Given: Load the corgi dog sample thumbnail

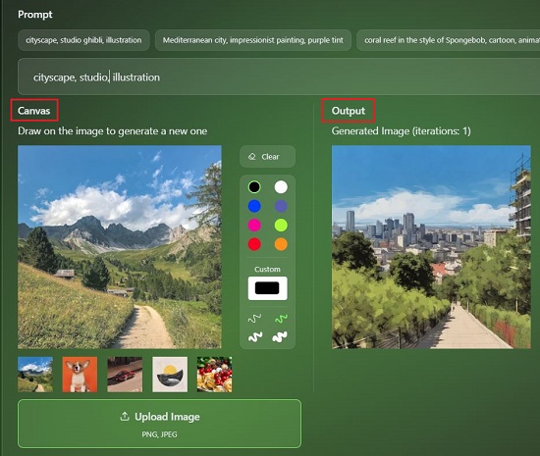Looking at the screenshot, I should (80, 375).
